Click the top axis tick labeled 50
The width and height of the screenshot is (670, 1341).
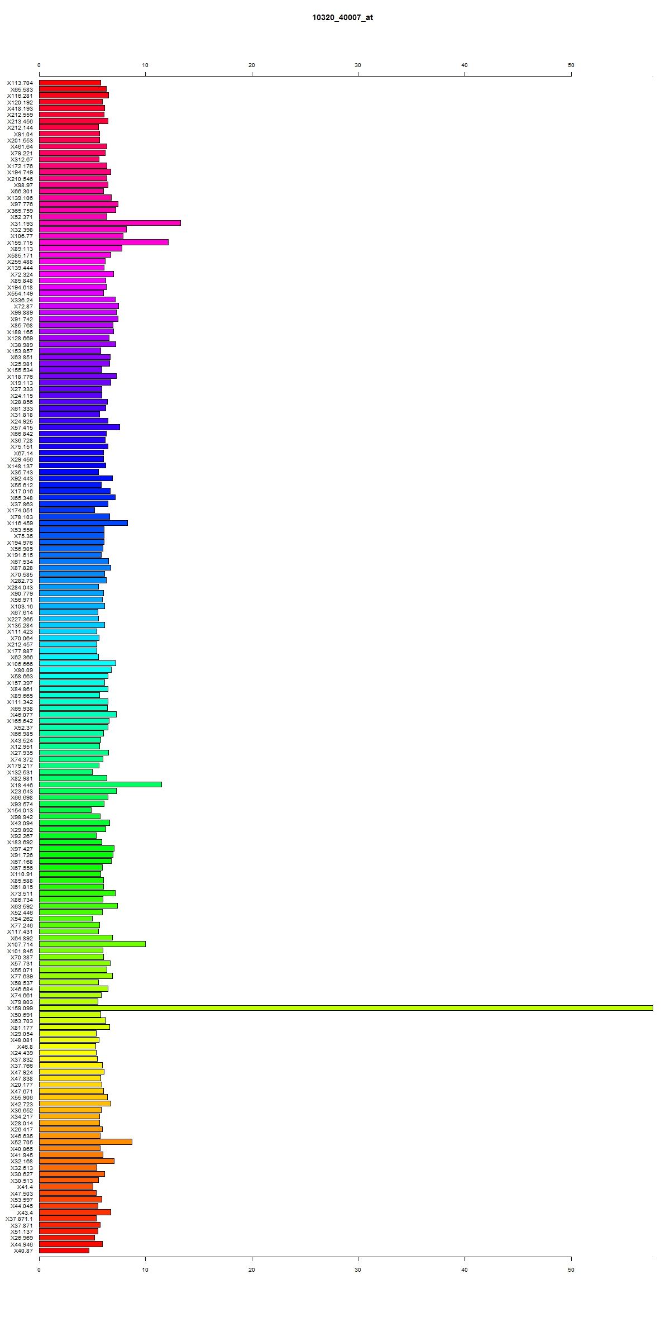571,65
